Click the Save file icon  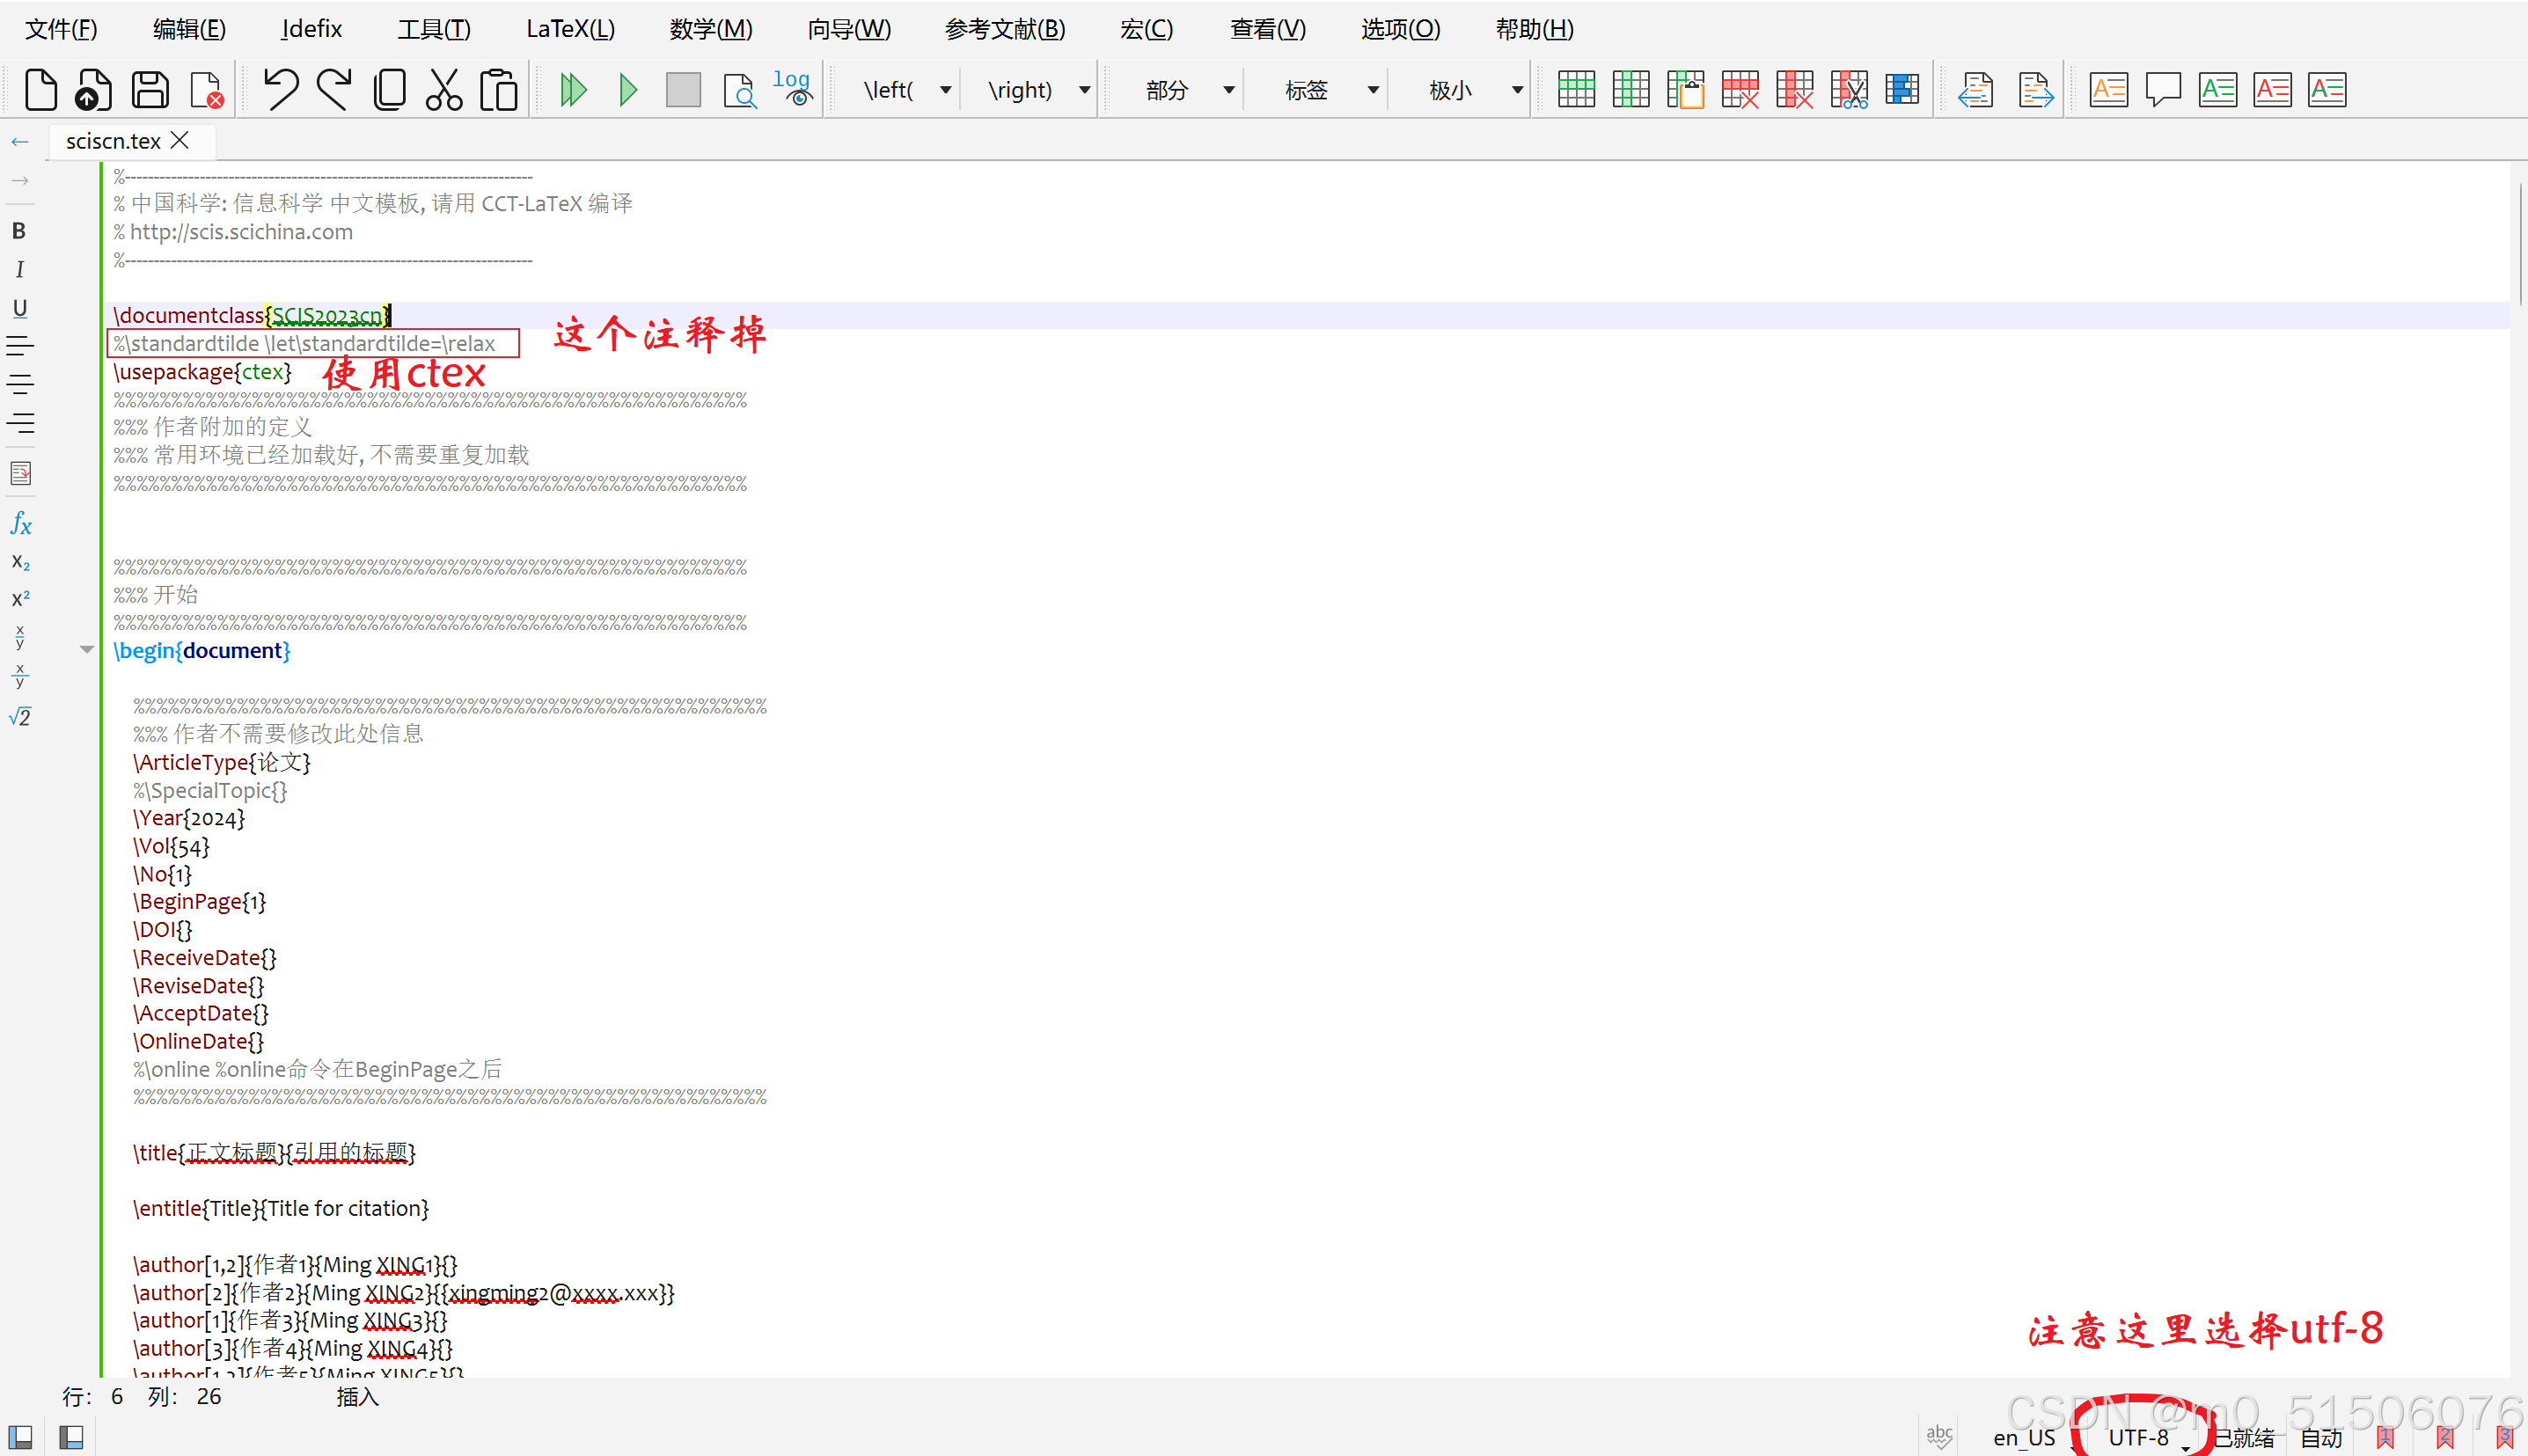[x=150, y=90]
